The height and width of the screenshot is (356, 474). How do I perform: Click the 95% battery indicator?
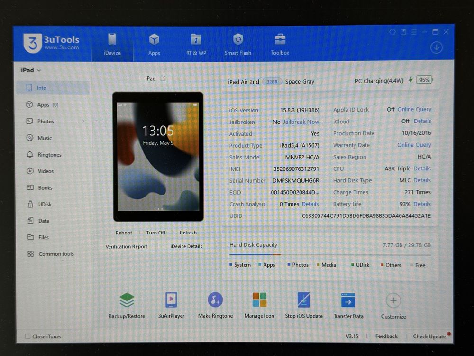424,80
